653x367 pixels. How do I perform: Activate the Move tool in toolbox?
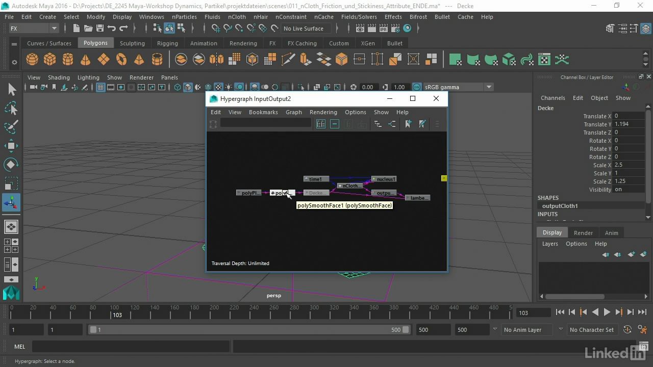11,146
